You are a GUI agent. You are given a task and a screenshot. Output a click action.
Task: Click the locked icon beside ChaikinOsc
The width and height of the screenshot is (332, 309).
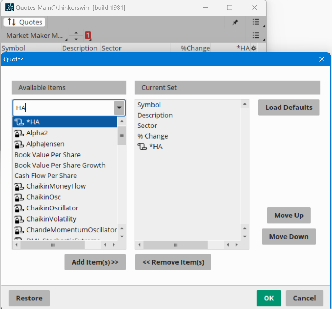19,198
